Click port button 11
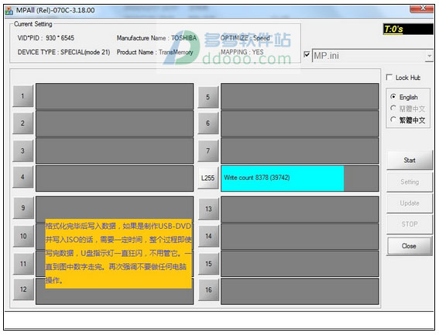Screen dimensions: 439x336 coord(23,264)
